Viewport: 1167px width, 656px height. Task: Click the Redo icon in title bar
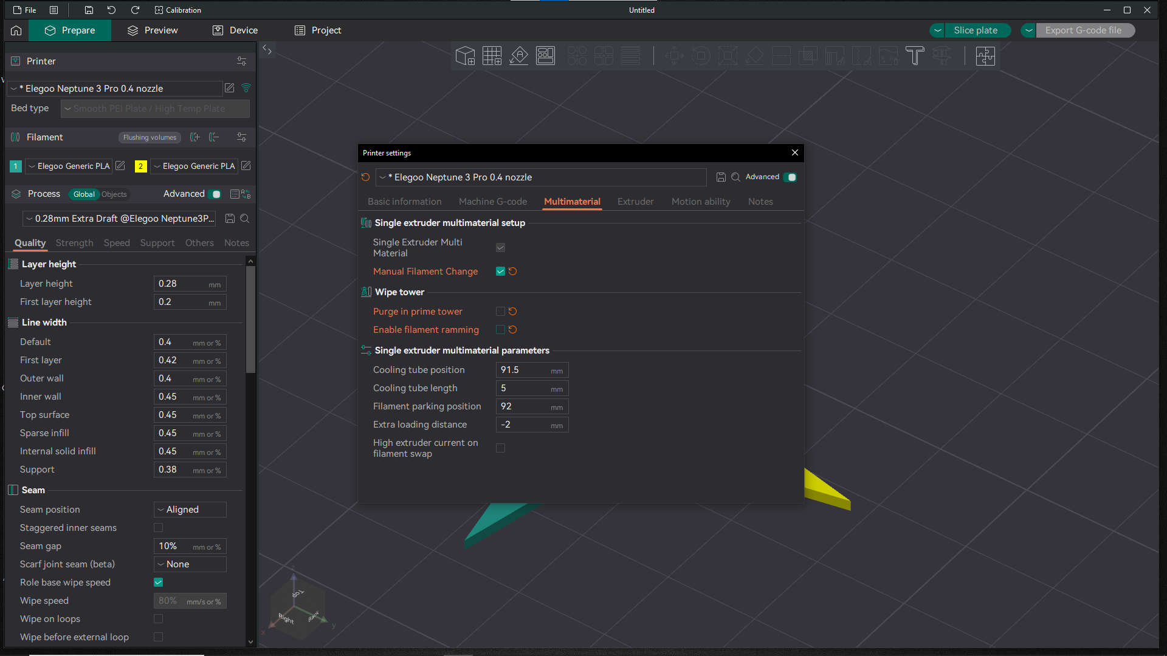coord(135,10)
